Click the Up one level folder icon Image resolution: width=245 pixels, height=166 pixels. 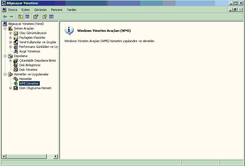[x=20, y=17]
